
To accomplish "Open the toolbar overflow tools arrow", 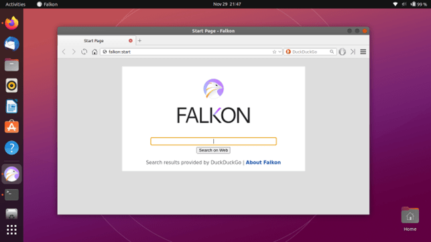I will 353,52.
